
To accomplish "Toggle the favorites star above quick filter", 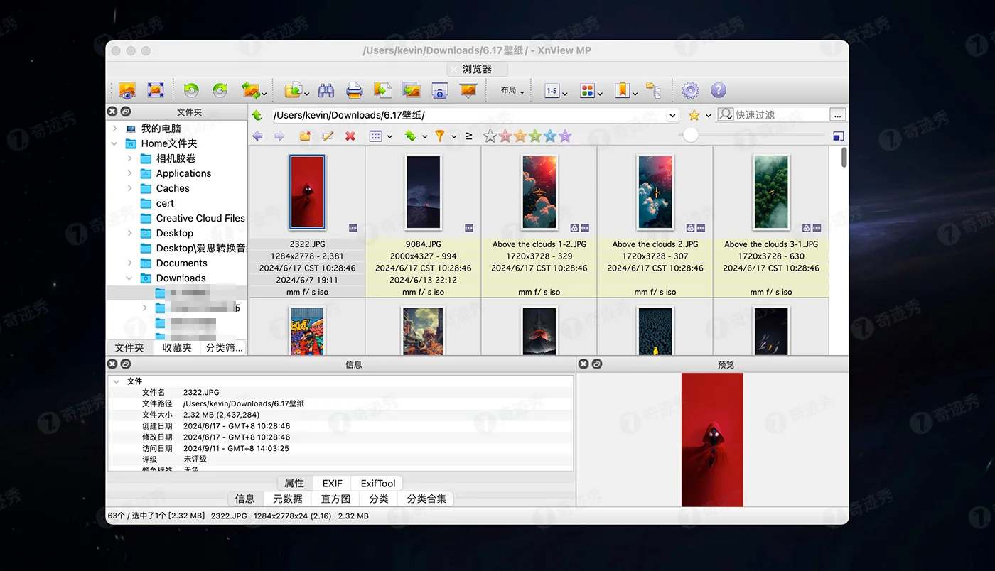I will 693,114.
